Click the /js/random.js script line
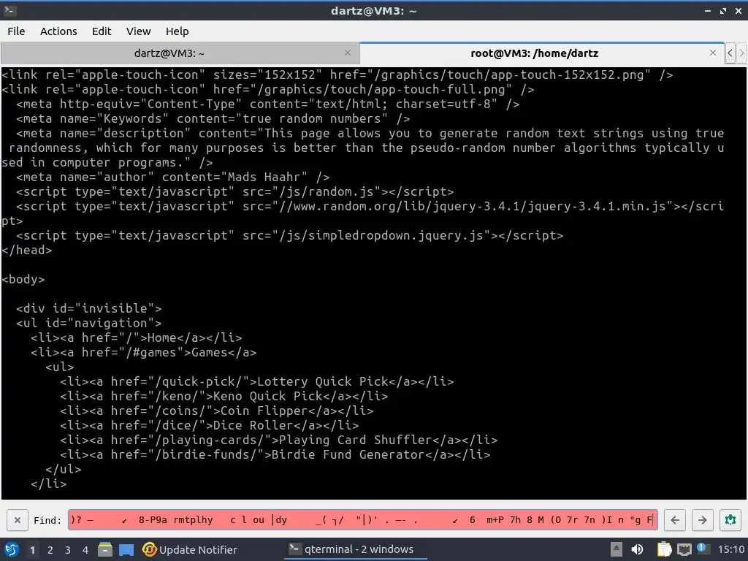The height and width of the screenshot is (561, 748). (234, 192)
